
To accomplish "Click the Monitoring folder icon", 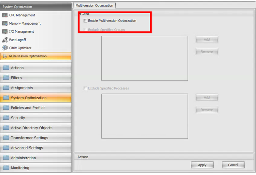I will coord(6,168).
